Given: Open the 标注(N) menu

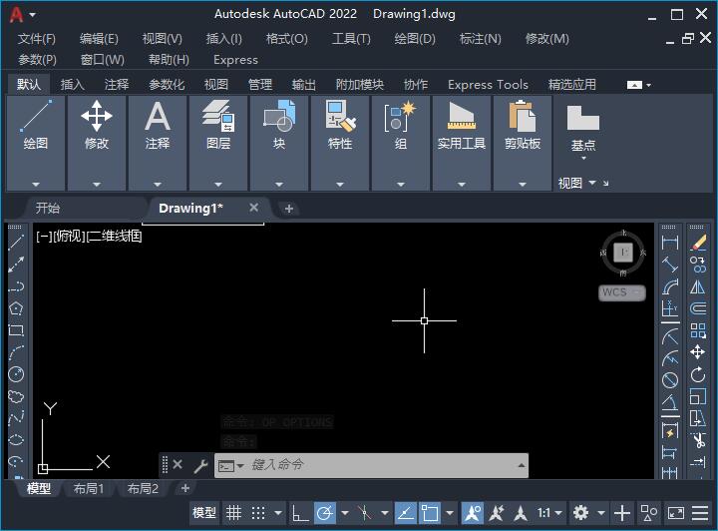Looking at the screenshot, I should click(x=481, y=39).
